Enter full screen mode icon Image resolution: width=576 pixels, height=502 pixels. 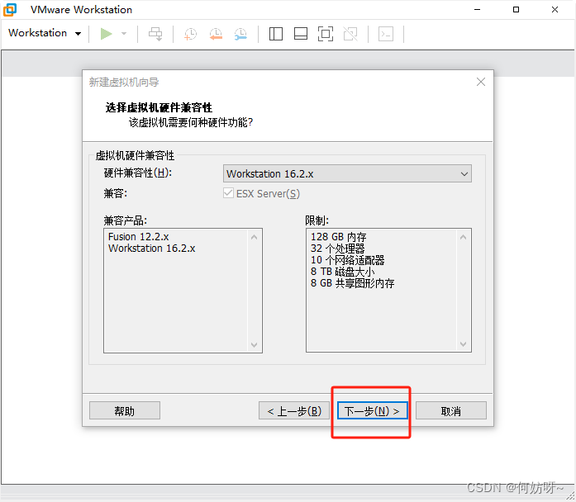coord(326,34)
